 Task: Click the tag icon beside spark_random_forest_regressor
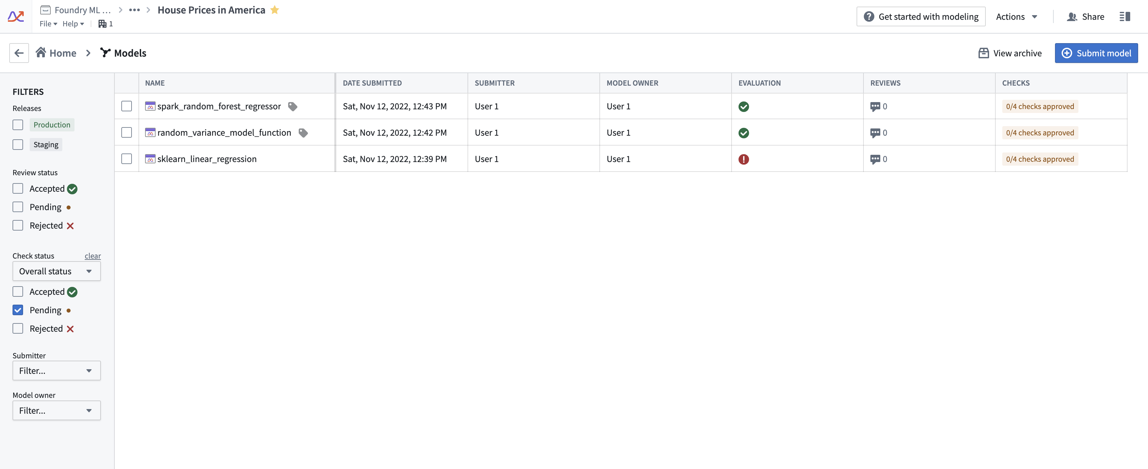[x=292, y=106]
